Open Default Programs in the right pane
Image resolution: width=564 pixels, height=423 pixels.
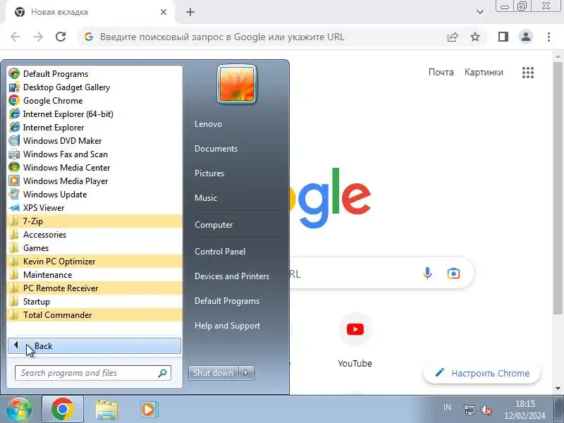point(227,301)
